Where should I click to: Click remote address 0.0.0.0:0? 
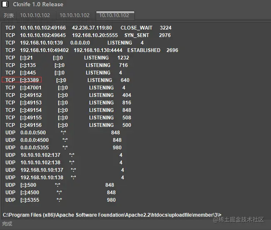coord(80,43)
